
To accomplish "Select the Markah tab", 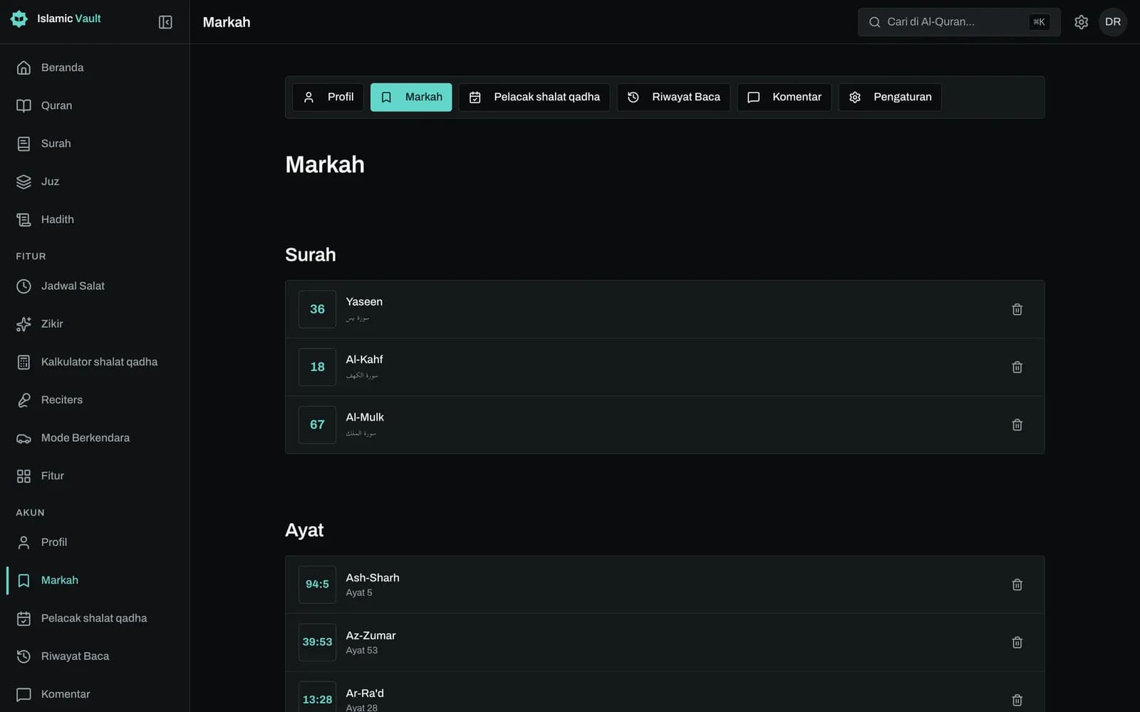I will (411, 97).
